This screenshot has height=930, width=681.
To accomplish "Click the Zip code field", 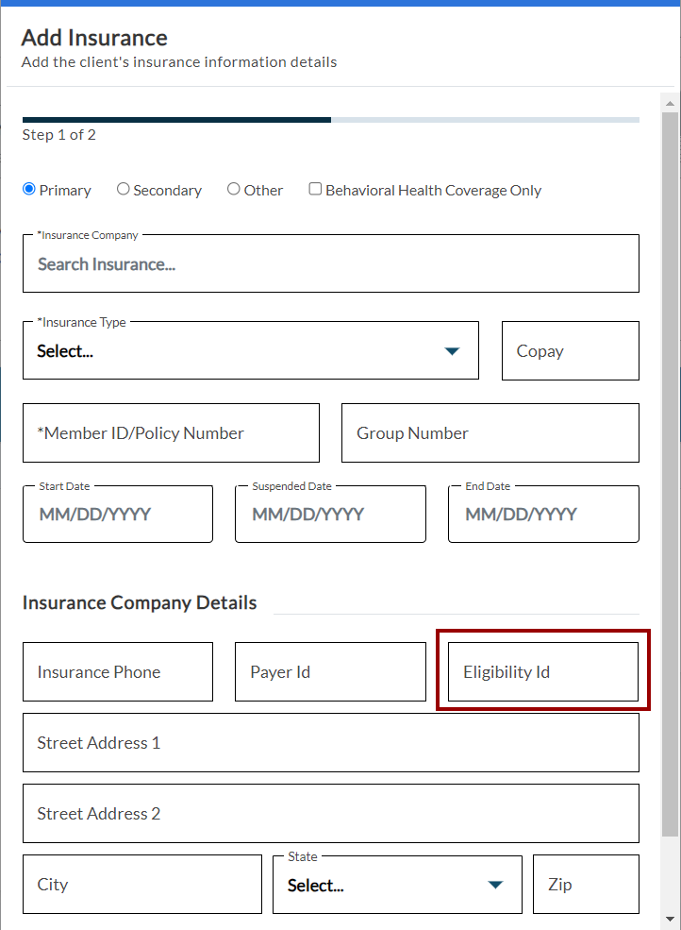I will point(586,885).
